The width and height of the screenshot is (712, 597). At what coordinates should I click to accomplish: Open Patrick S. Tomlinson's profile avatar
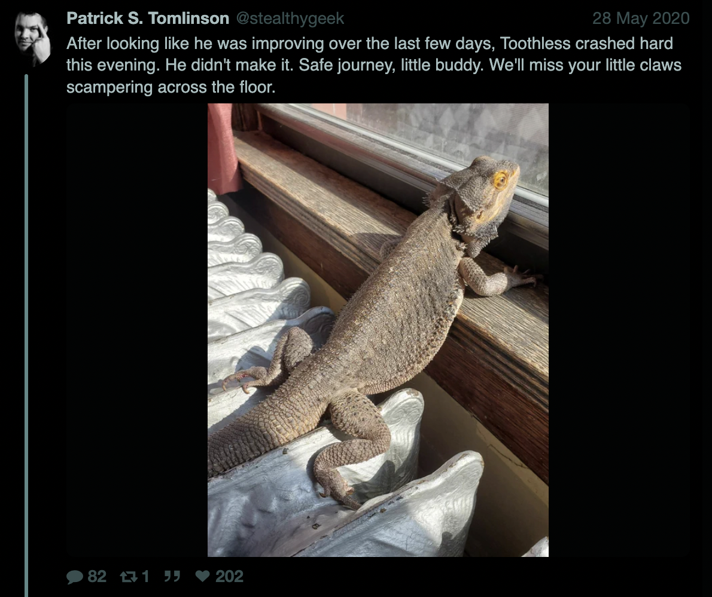point(32,38)
